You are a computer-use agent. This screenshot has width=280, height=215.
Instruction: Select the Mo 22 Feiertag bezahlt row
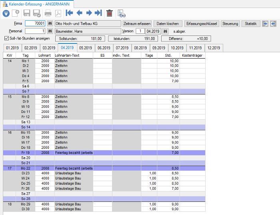(x=104, y=168)
